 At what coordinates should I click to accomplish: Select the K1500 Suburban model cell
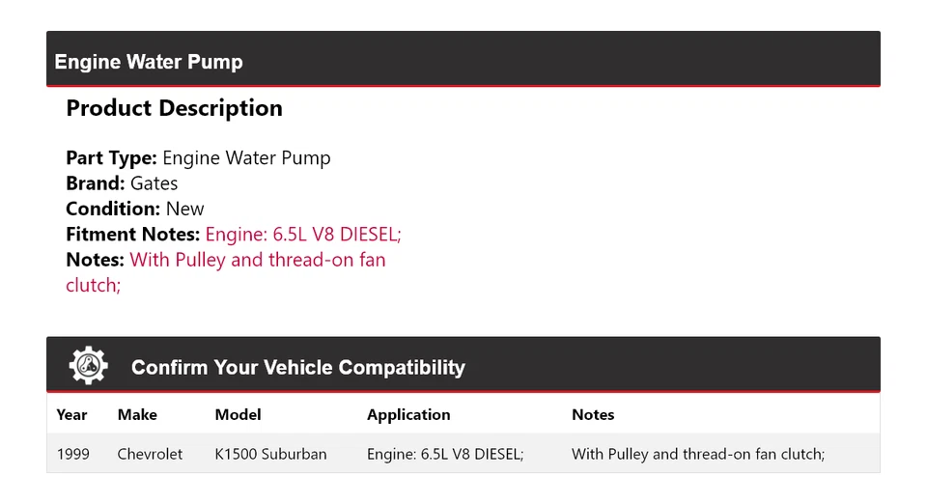tap(270, 454)
